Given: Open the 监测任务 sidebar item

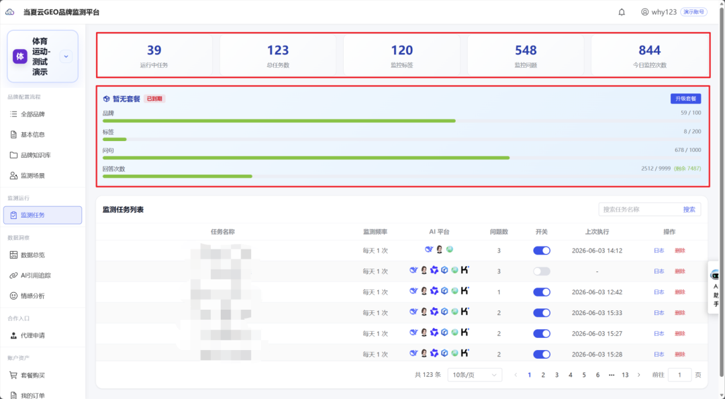Looking at the screenshot, I should point(42,215).
